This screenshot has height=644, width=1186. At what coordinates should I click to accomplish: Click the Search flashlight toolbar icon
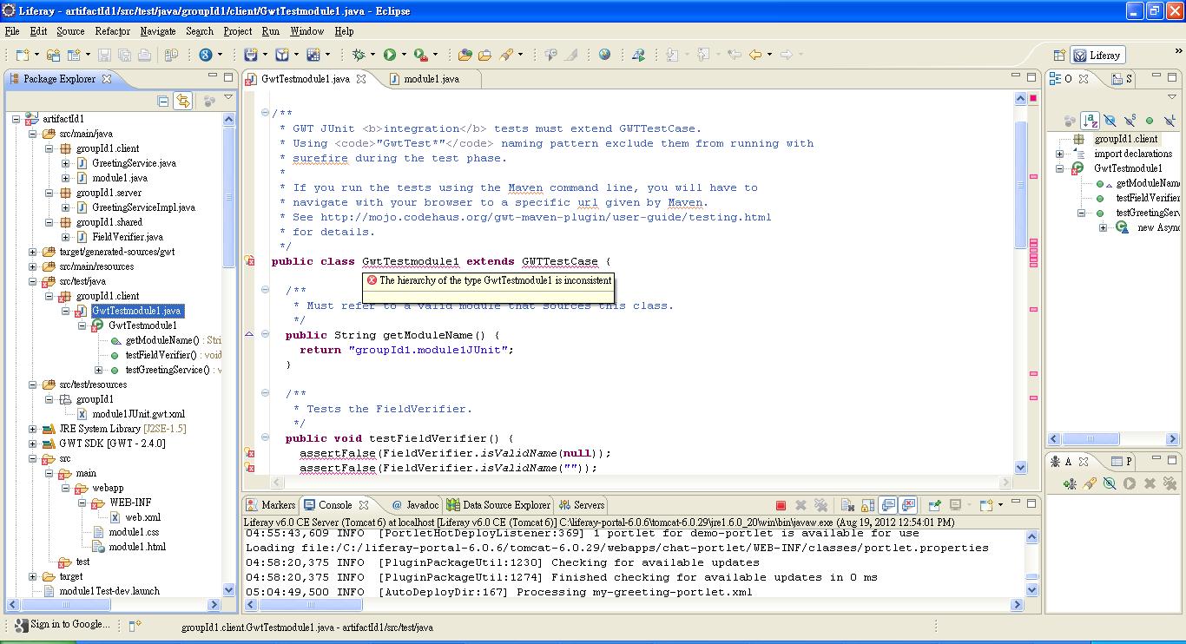pyautogui.click(x=506, y=55)
